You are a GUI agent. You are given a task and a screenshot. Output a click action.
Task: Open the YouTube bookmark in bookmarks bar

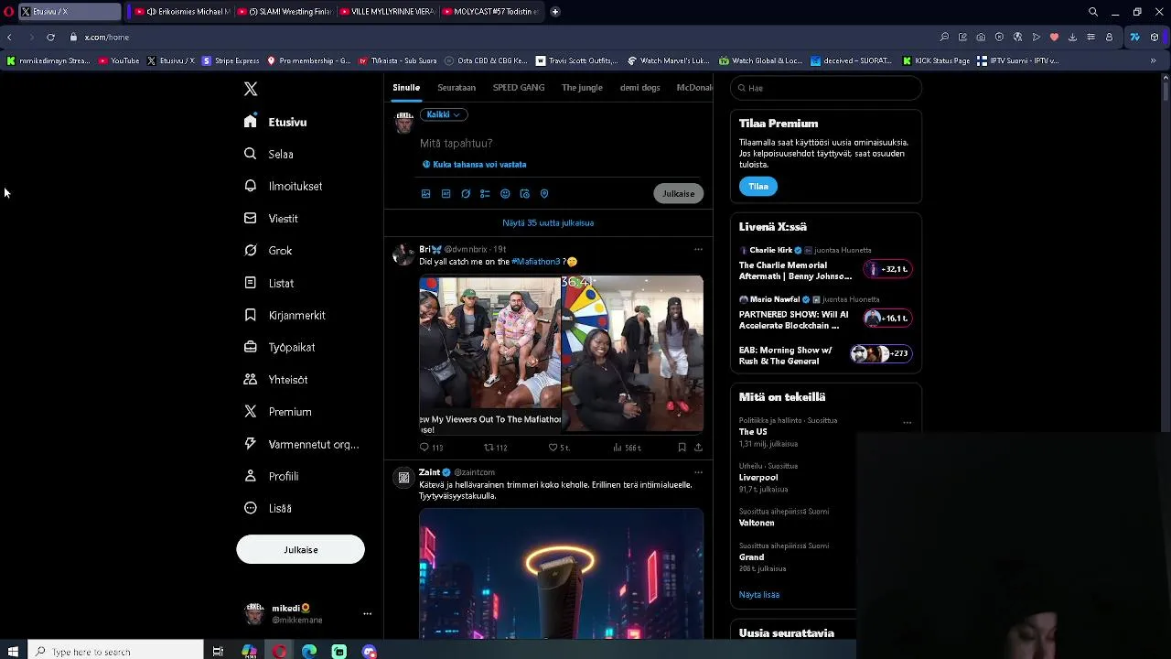(x=119, y=60)
